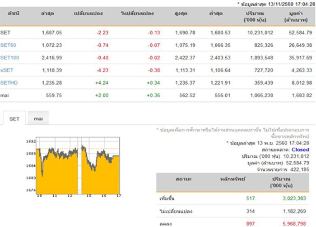Click declining securities count 897

[x=251, y=223]
